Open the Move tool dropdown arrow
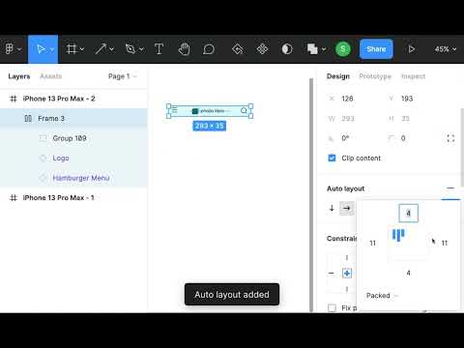This screenshot has width=464, height=348. pyautogui.click(x=52, y=49)
